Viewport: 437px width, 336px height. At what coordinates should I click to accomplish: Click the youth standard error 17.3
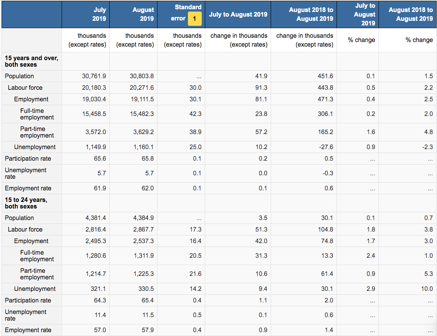click(195, 230)
